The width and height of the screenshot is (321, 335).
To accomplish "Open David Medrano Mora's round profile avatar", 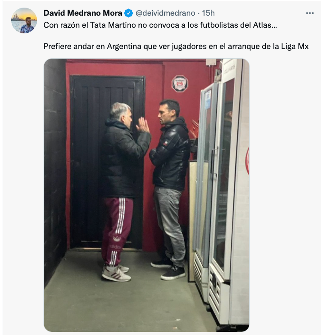I will coord(24,20).
